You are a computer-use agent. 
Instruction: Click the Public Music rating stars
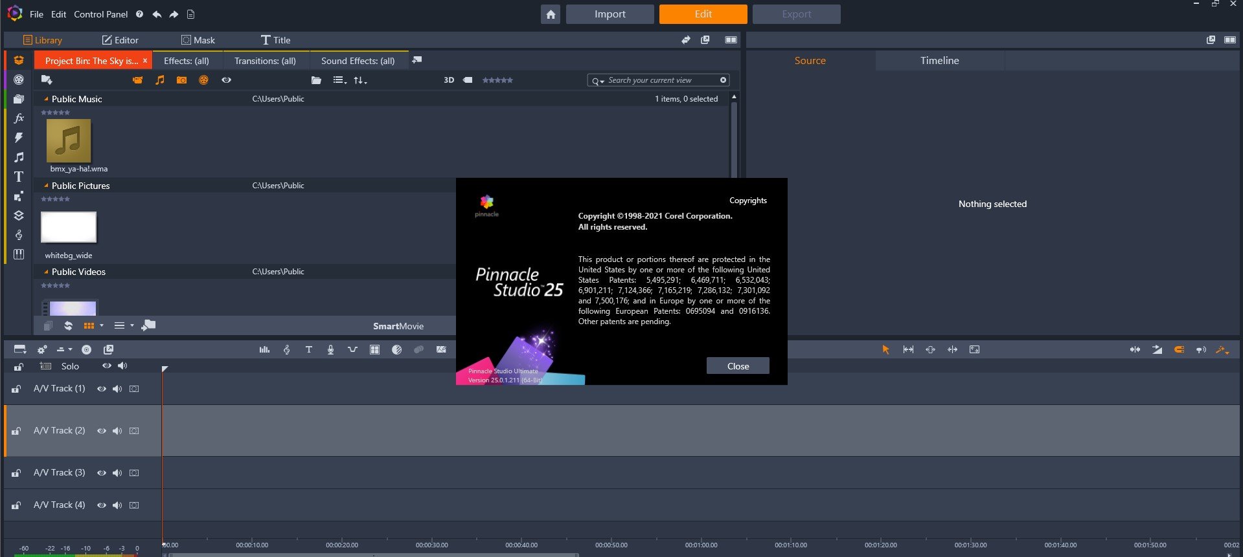click(x=55, y=113)
